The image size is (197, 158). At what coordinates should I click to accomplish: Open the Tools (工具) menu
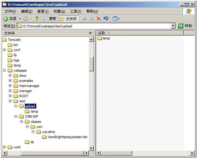click(x=76, y=12)
